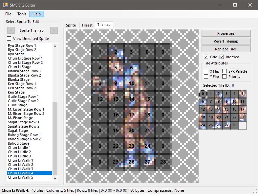Select Chun Li Idle 3

point(30,156)
